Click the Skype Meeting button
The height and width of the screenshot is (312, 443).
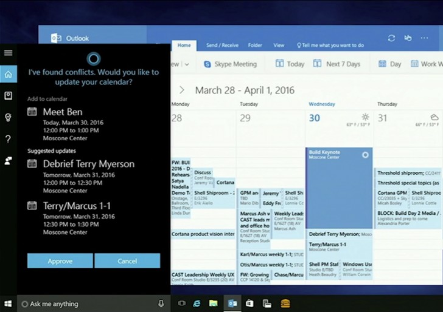coord(230,64)
